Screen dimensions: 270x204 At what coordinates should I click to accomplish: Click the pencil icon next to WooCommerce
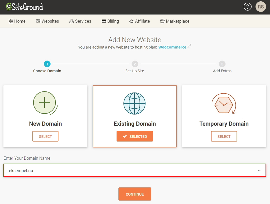189,46
